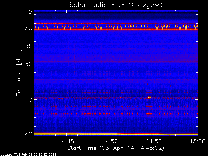Click the 80 frequency tick label
Image resolution: width=208 pixels, height=156 pixels.
pos(29,134)
